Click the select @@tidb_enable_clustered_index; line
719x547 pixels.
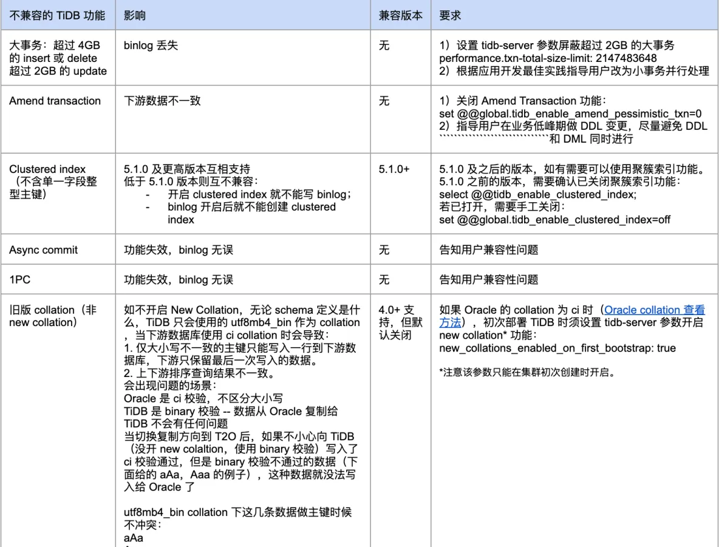pyautogui.click(x=537, y=194)
